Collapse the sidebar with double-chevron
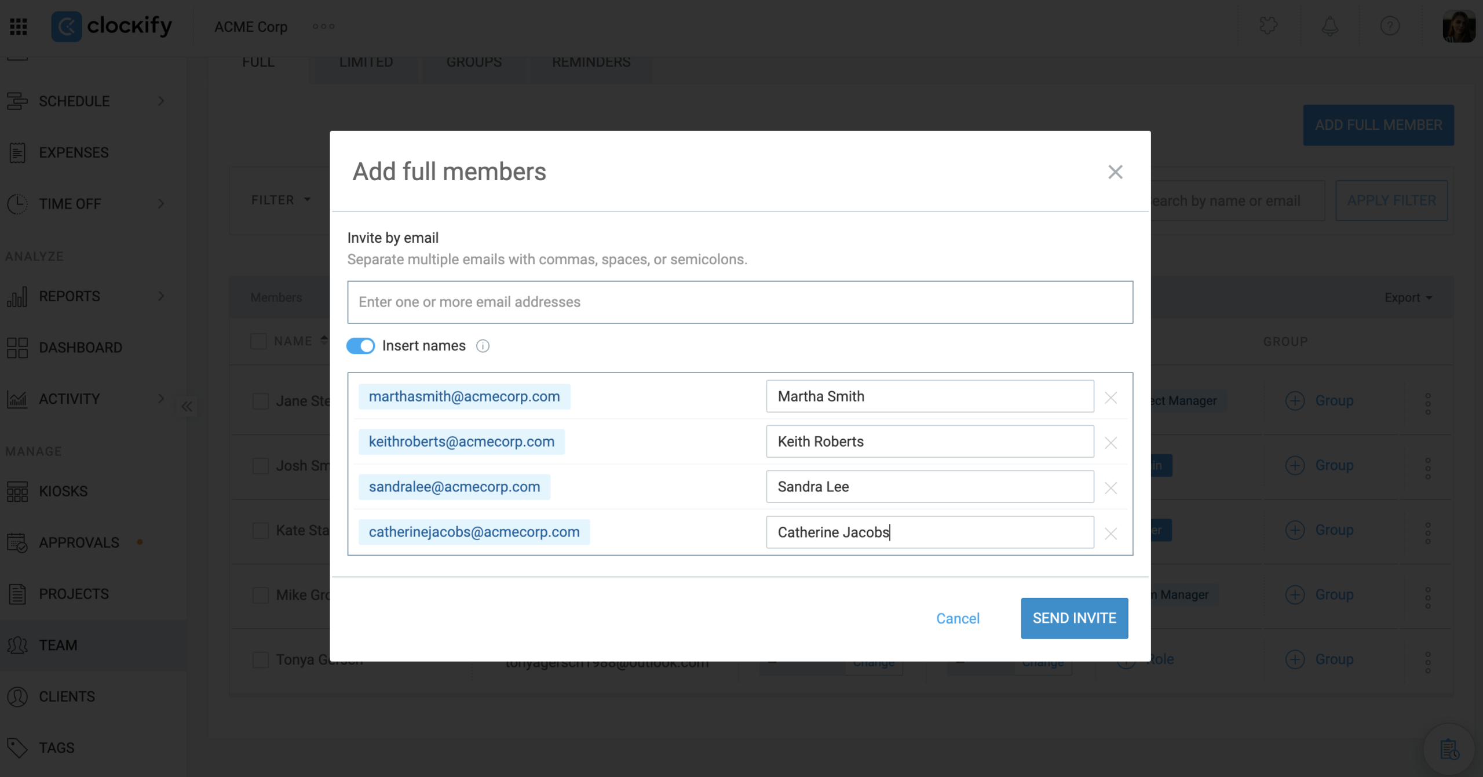Viewport: 1483px width, 777px height. [187, 406]
